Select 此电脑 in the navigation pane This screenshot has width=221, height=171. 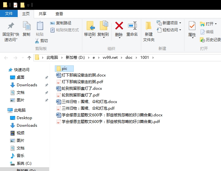[x=17, y=110]
